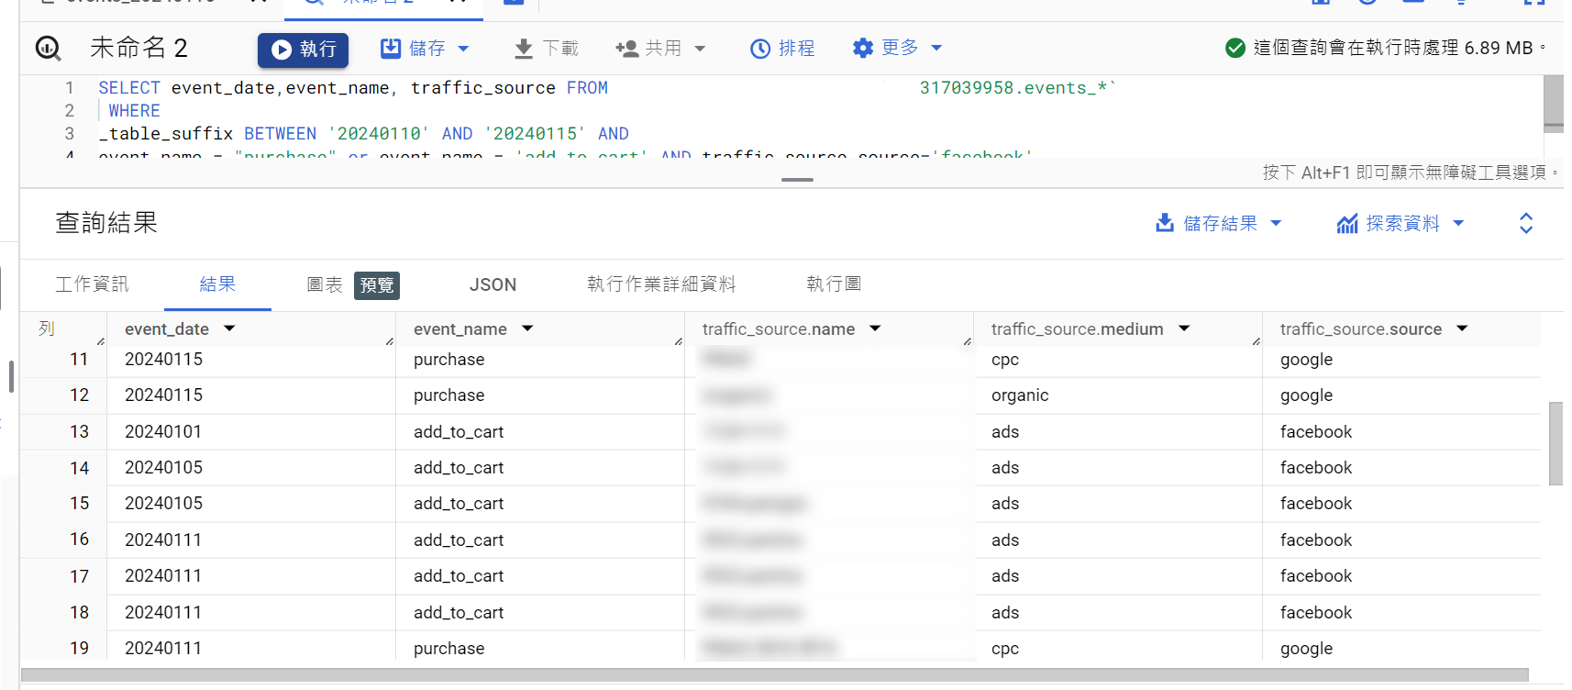
Task: Click the SQL editor vertical scrollbar
Action: (1553, 104)
